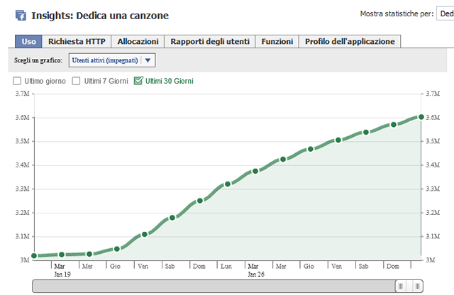Switch to the Uso tab

click(x=28, y=41)
